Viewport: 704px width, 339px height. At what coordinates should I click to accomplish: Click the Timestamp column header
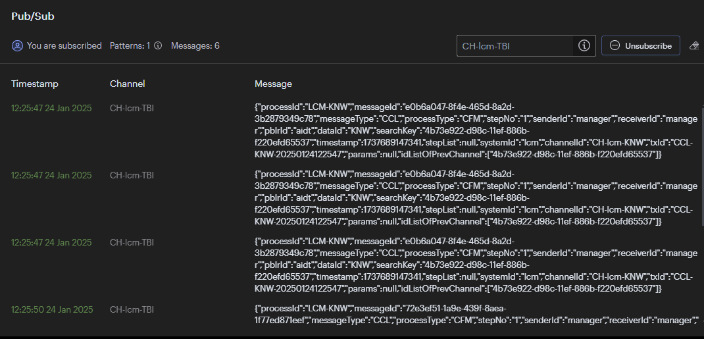(35, 84)
